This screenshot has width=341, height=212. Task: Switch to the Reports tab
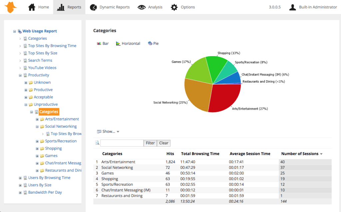point(69,7)
